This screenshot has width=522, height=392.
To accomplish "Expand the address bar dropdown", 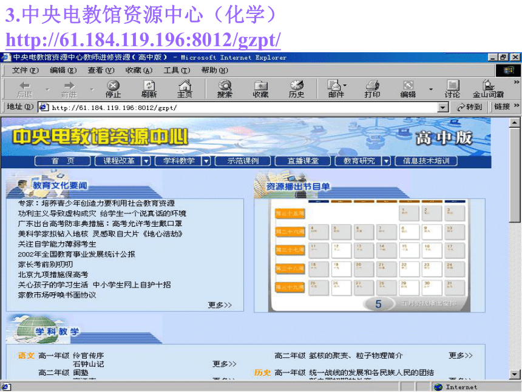I will click(442, 108).
